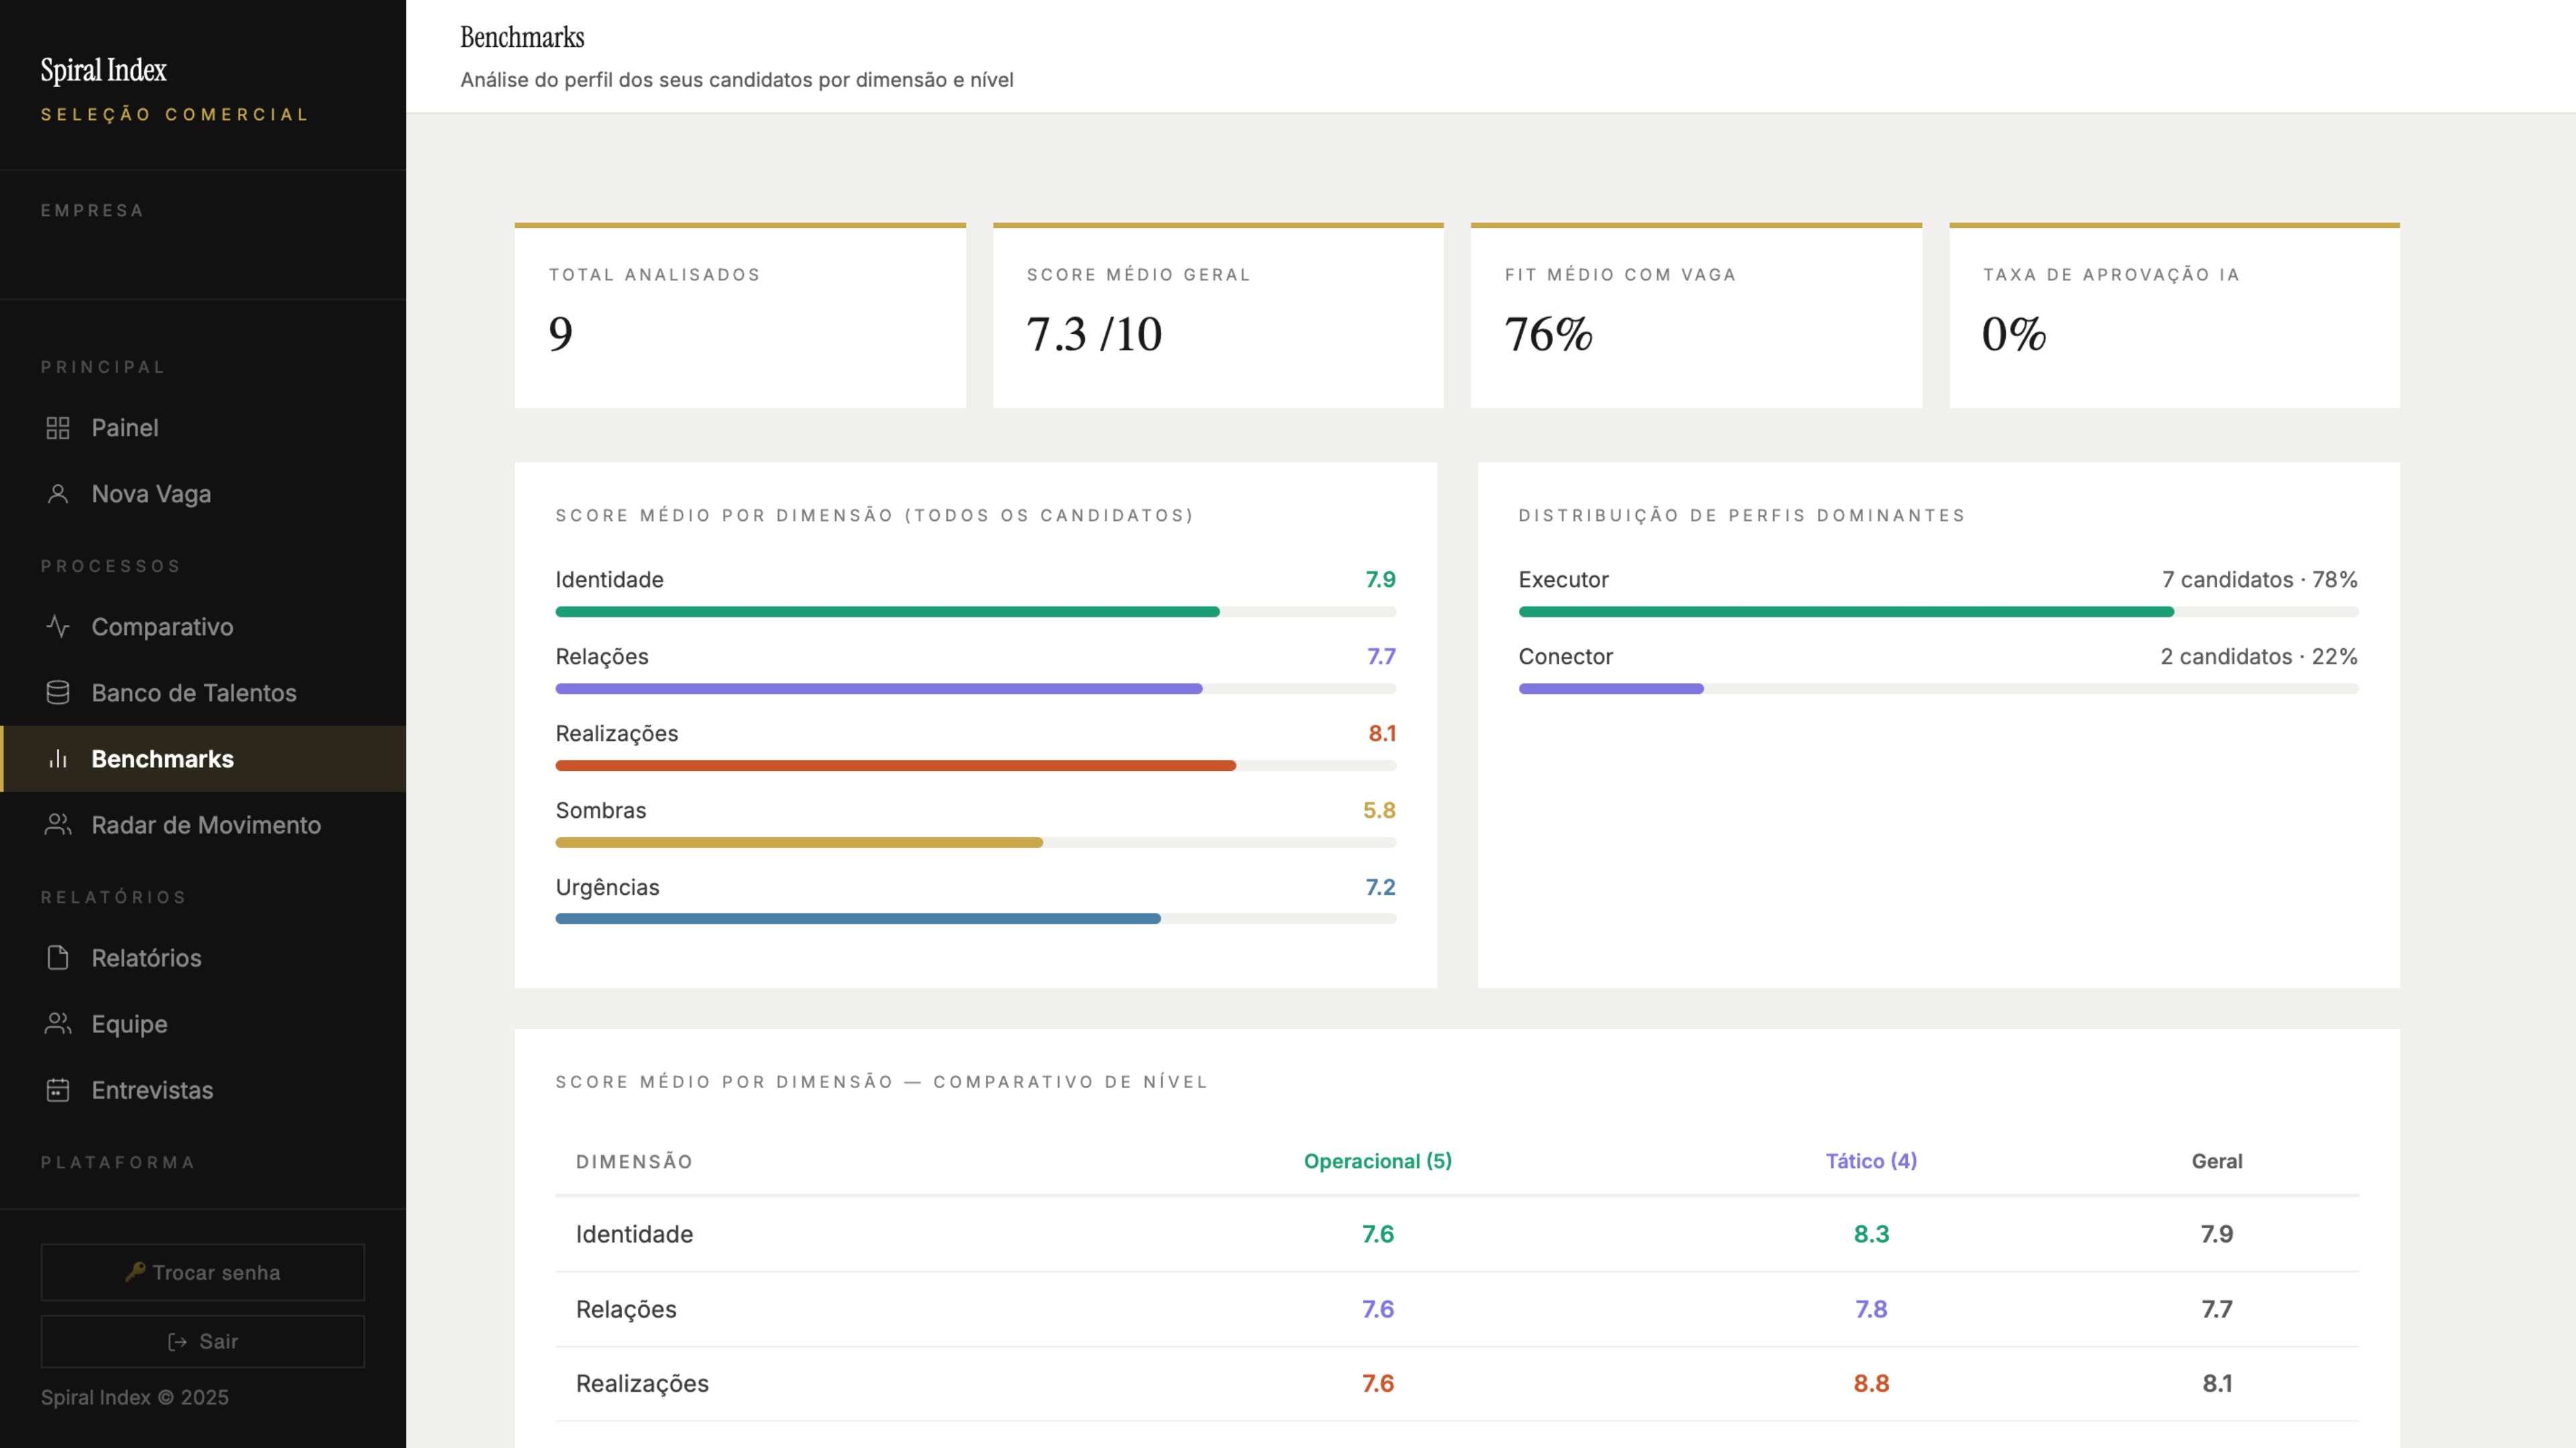Click the Identidade green progress bar

click(x=887, y=611)
